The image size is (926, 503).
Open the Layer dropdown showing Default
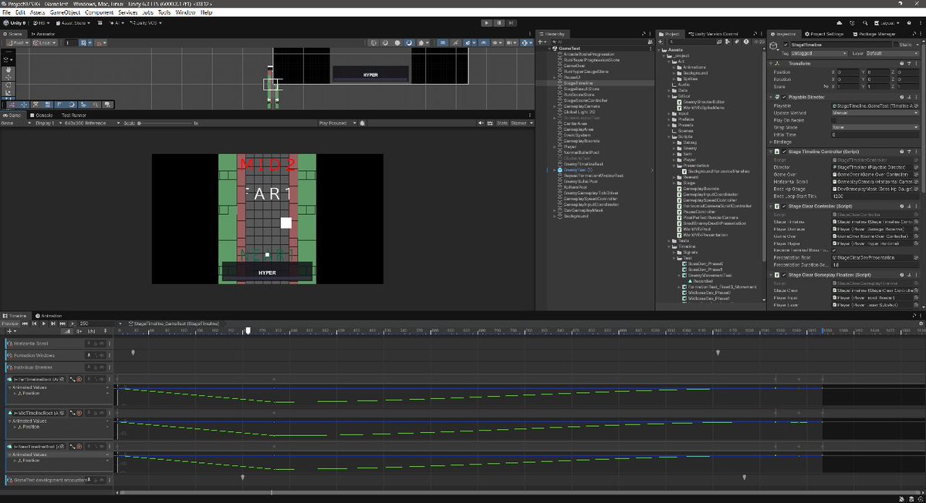(891, 53)
